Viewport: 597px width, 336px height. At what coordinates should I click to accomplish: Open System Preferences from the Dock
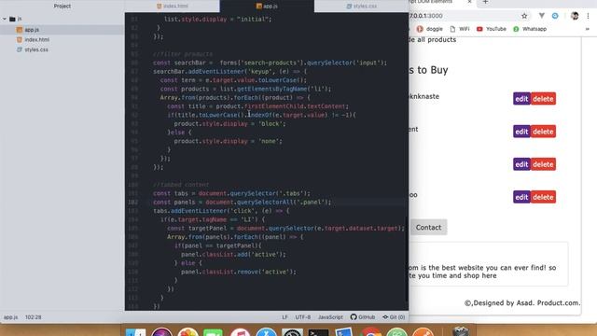pyautogui.click(x=292, y=332)
